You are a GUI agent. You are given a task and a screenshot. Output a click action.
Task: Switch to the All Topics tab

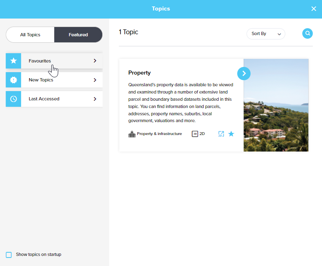pyautogui.click(x=30, y=35)
